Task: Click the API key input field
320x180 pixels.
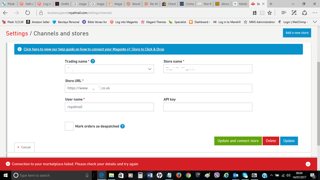Action: point(208,107)
